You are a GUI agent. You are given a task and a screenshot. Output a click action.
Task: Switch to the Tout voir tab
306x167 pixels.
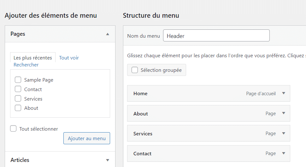coord(69,58)
